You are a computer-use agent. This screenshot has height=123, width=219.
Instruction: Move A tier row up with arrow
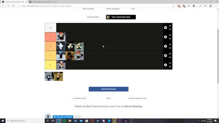(x=170, y=44)
